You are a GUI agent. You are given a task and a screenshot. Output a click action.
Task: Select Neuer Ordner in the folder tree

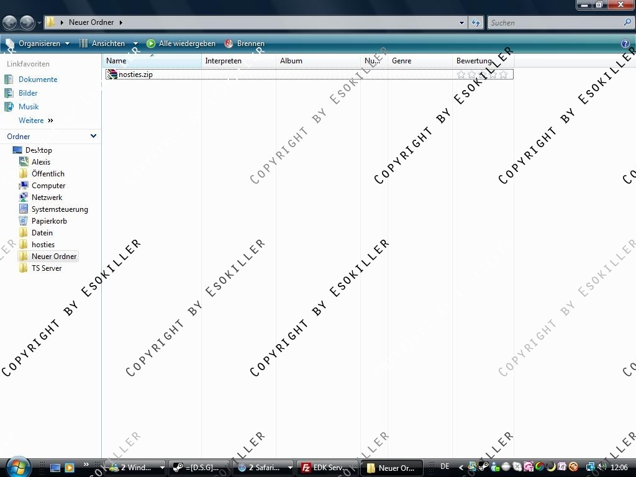tap(54, 257)
